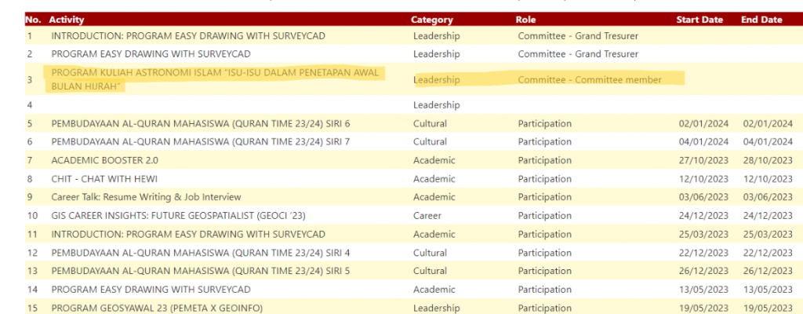Viewport: 803px width, 314px height.
Task: Click Committee - Committee member role cell
Action: tap(590, 79)
